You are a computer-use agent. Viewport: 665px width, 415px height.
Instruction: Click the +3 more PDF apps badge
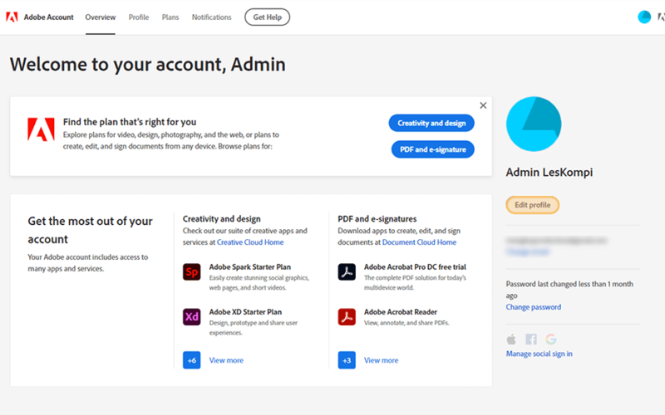[x=347, y=360]
